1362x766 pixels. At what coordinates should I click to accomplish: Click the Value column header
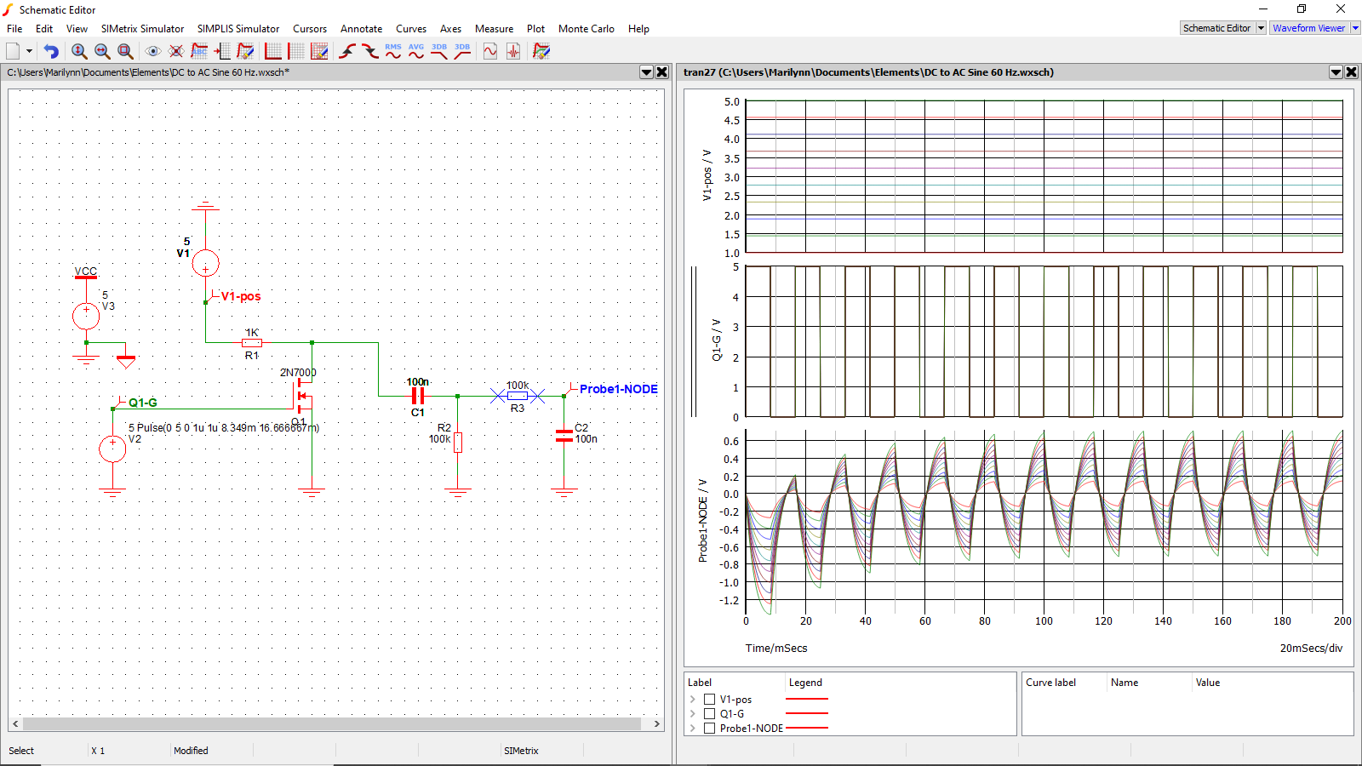coord(1207,683)
